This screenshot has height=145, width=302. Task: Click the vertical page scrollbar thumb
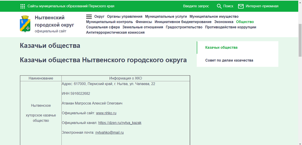[300, 40]
